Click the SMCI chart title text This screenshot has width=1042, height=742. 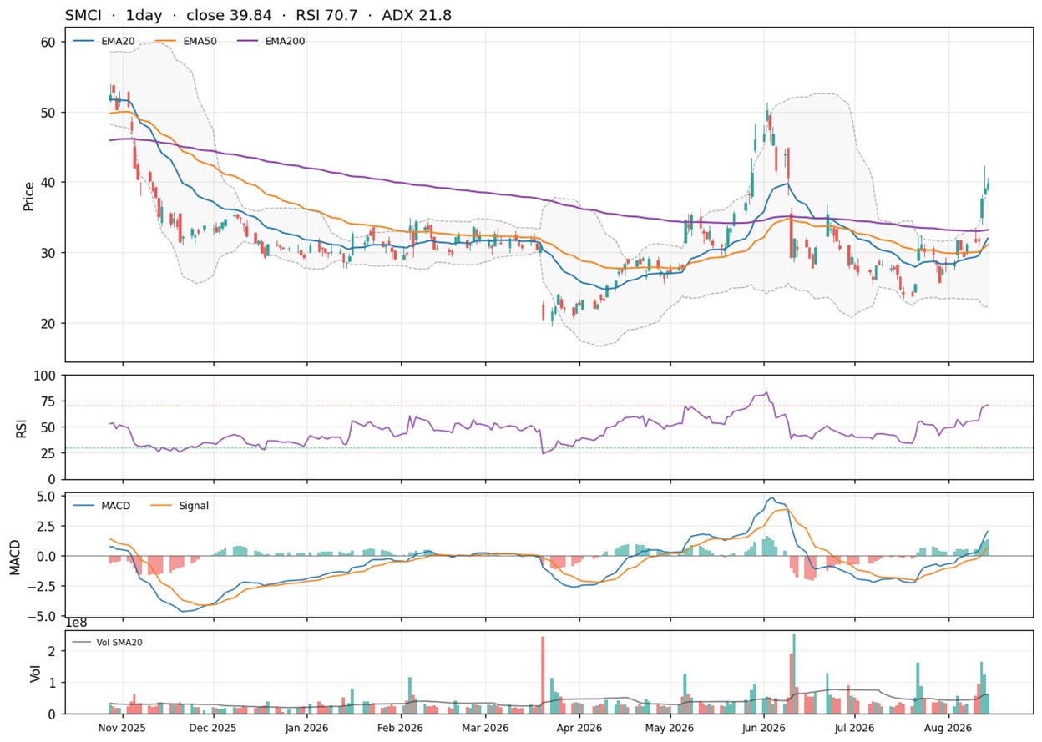[259, 15]
